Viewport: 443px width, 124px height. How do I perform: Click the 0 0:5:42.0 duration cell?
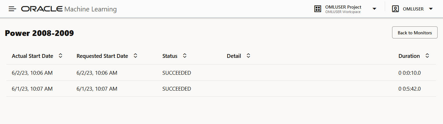click(410, 89)
